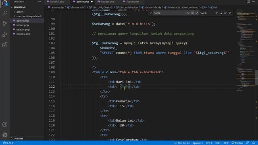The height and width of the screenshot is (145, 258).
Task: Switch to header.php tab
Action: point(108,2)
